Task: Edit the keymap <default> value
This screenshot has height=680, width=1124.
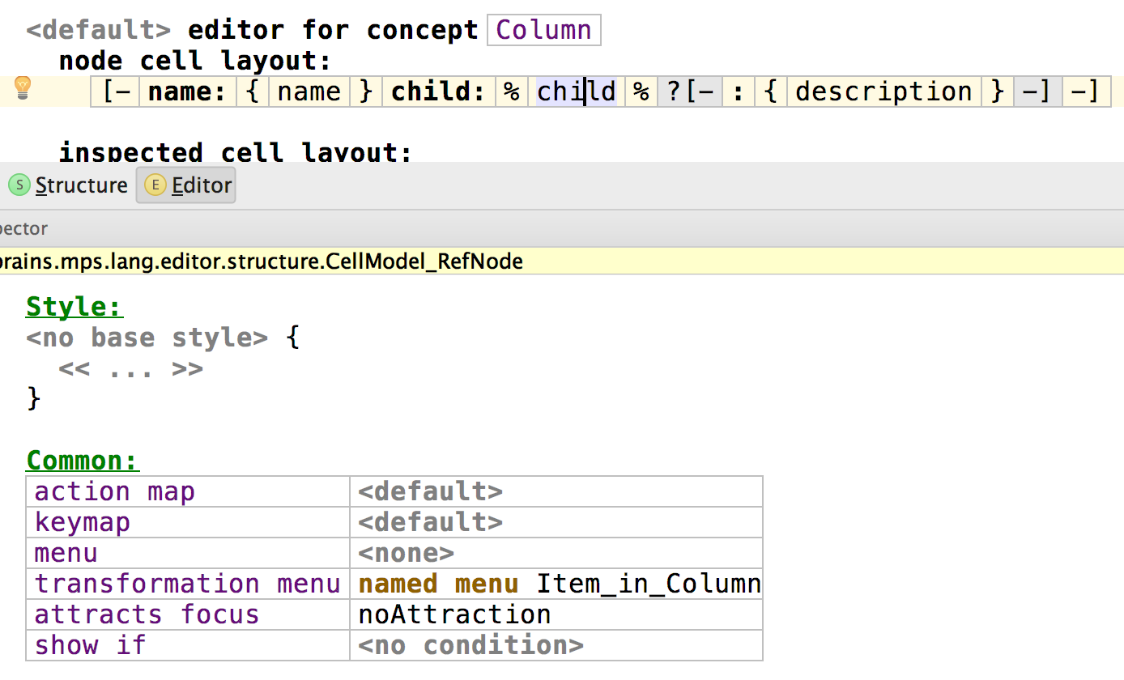Action: [430, 522]
